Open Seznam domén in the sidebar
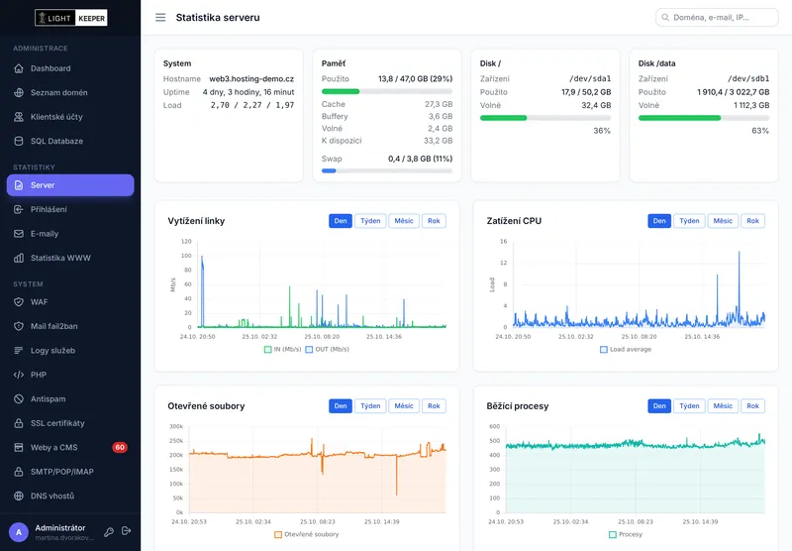This screenshot has height=551, width=792. (70, 92)
